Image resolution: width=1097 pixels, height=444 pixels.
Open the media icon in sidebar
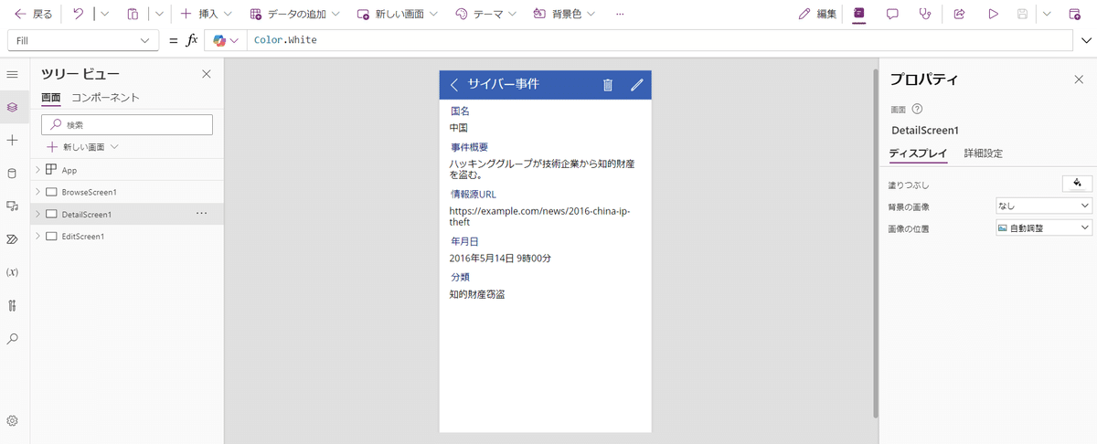click(13, 206)
